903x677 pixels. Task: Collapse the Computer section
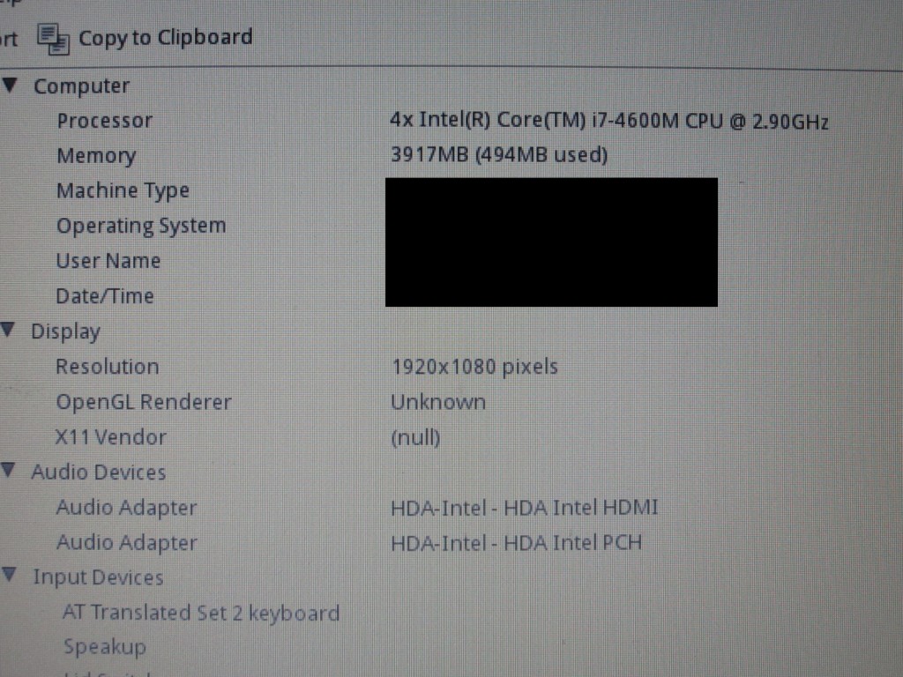(x=11, y=86)
